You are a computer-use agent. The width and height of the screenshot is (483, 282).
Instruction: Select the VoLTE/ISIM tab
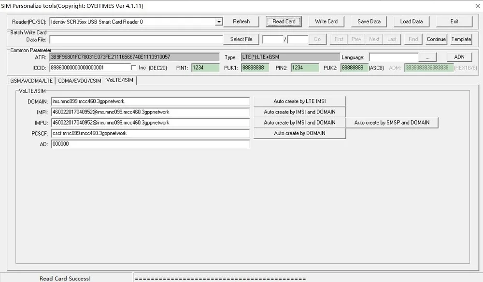[120, 80]
